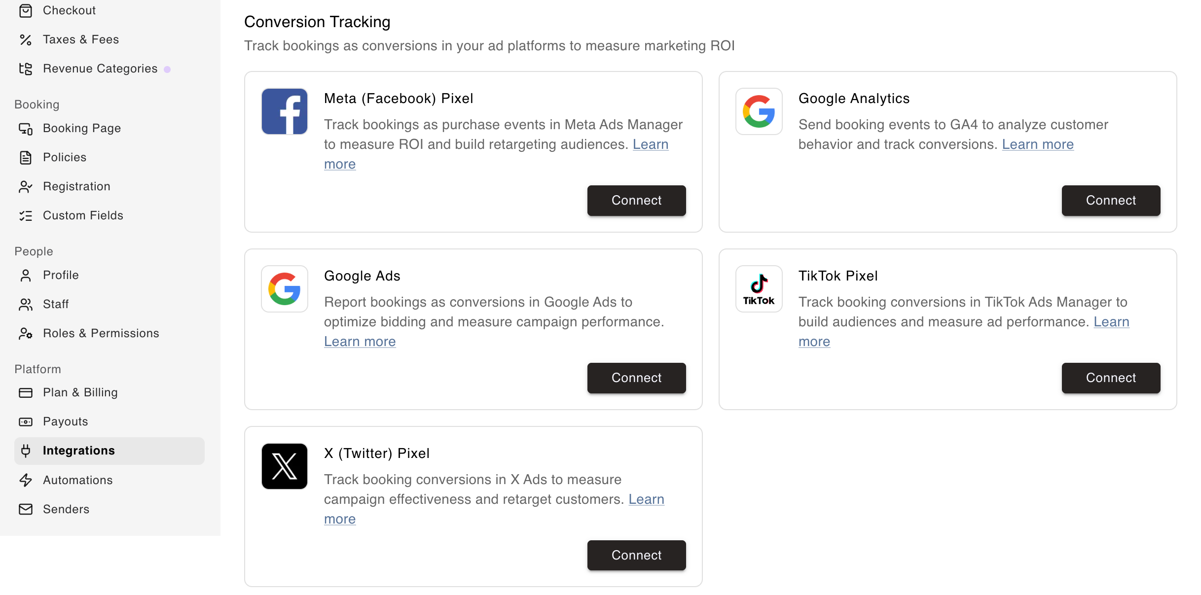Click the Google Ads logo icon

(285, 289)
